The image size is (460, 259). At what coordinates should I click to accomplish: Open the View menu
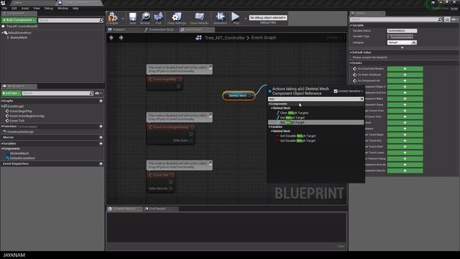point(37,9)
